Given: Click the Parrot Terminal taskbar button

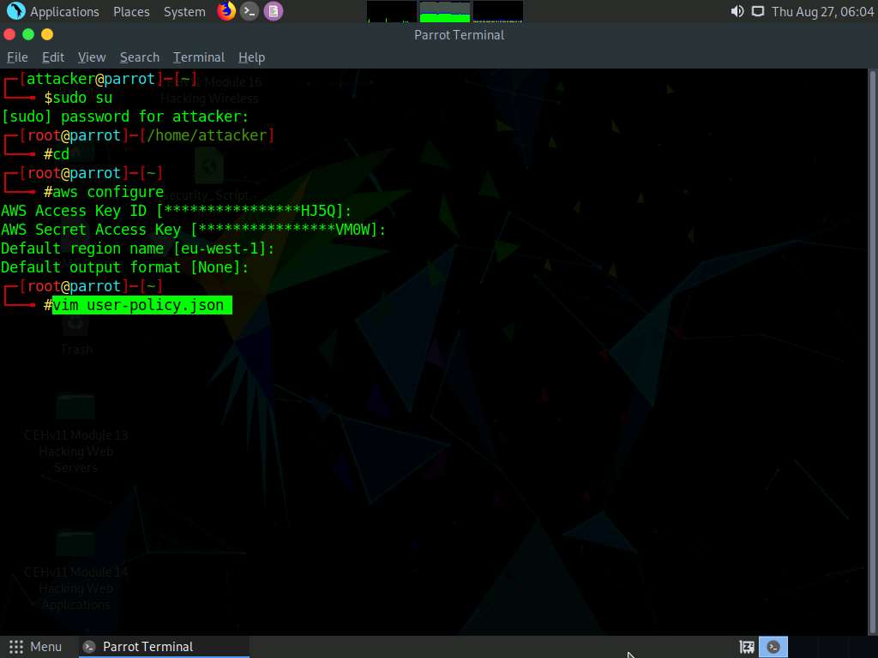Looking at the screenshot, I should [163, 646].
